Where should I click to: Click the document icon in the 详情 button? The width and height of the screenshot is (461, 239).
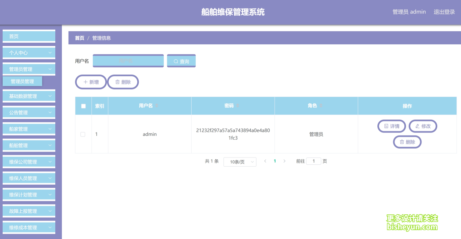click(x=386, y=126)
